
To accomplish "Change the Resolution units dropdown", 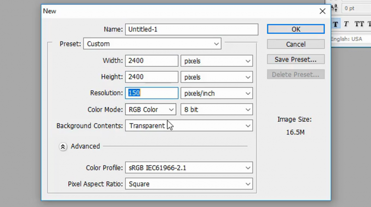I will pos(216,93).
